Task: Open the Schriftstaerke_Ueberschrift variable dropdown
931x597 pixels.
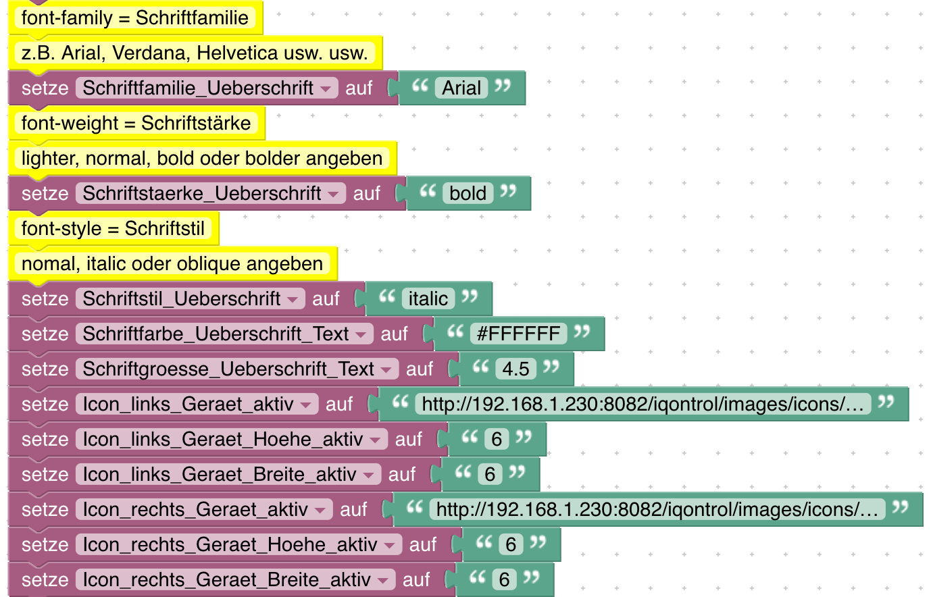Action: tap(211, 193)
